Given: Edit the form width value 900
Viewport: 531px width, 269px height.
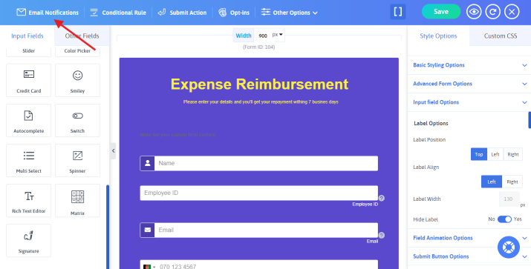Looking at the screenshot, I should tap(263, 36).
